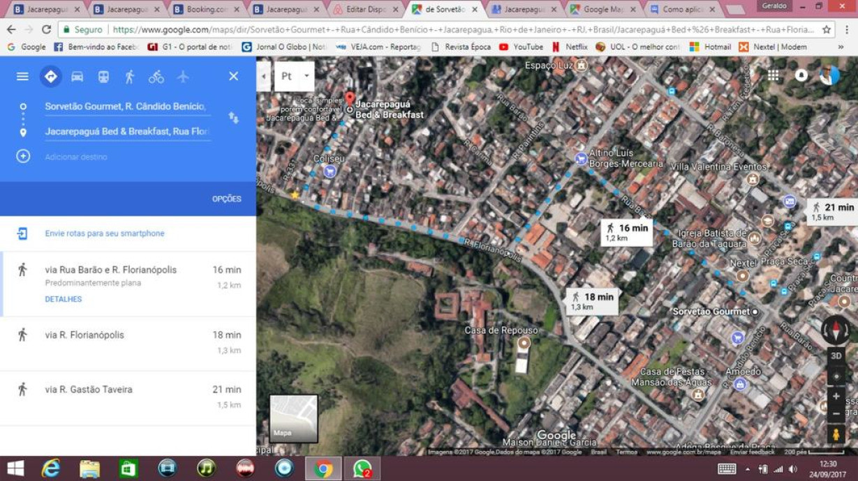This screenshot has height=481, width=858.
Task: Select the flights travel mode icon
Action: pos(183,77)
